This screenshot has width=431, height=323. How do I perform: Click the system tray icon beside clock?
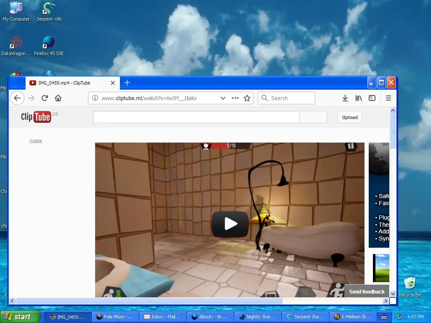point(400,317)
